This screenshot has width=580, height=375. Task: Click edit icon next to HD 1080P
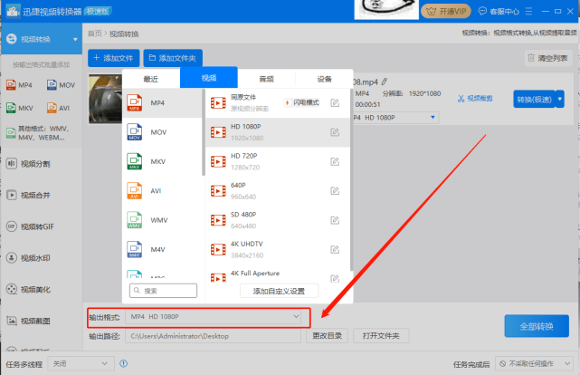[335, 132]
